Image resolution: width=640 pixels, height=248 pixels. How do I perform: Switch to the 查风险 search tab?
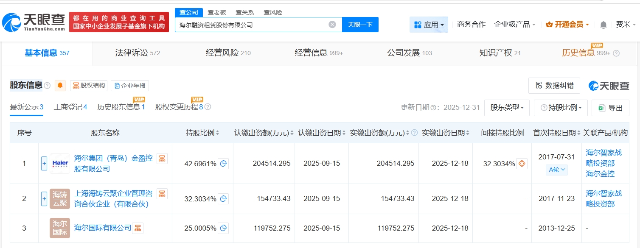(273, 12)
